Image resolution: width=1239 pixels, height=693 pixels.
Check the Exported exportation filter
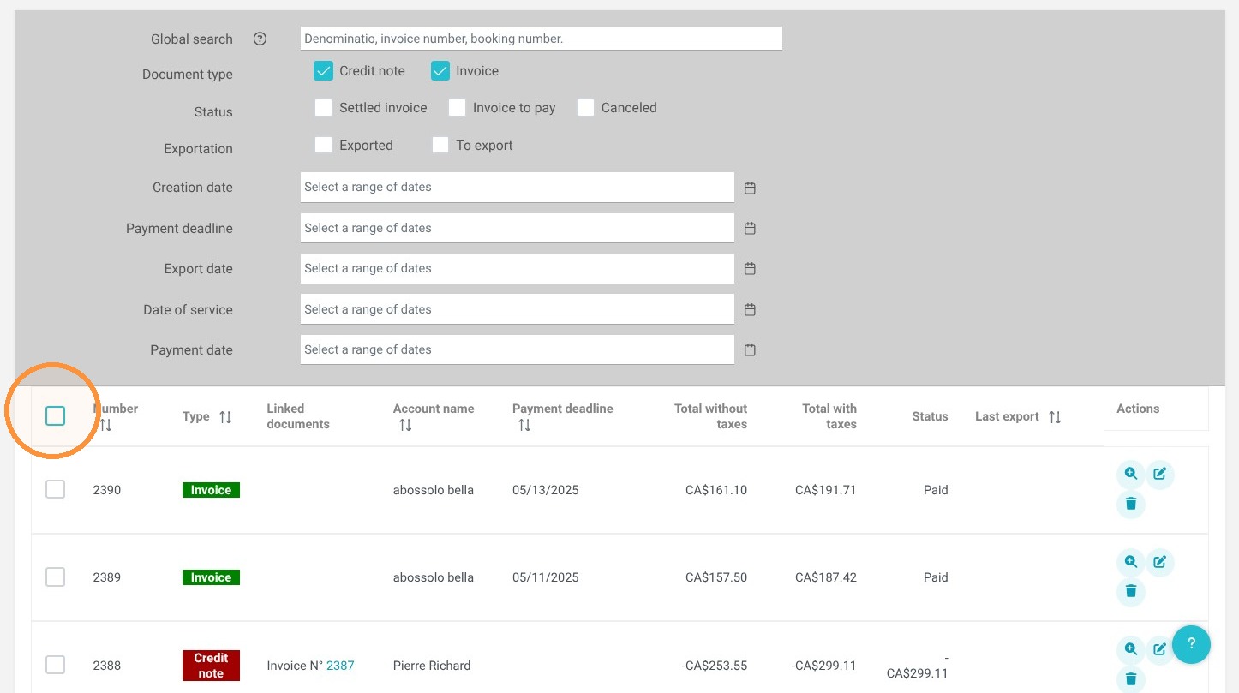(323, 146)
